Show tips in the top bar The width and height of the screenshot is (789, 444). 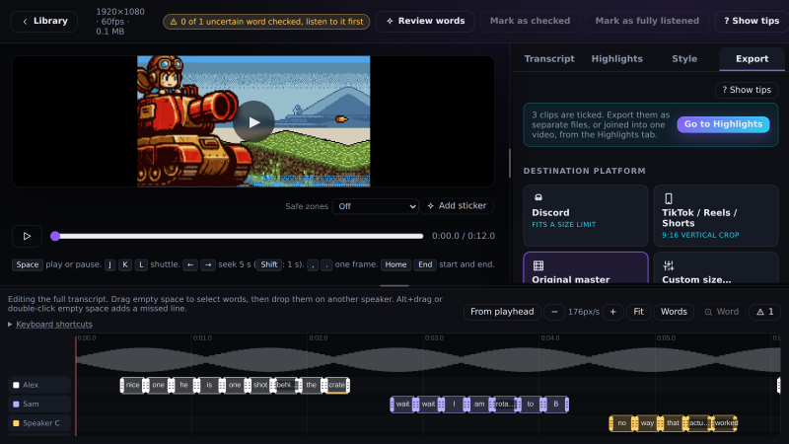(x=752, y=21)
